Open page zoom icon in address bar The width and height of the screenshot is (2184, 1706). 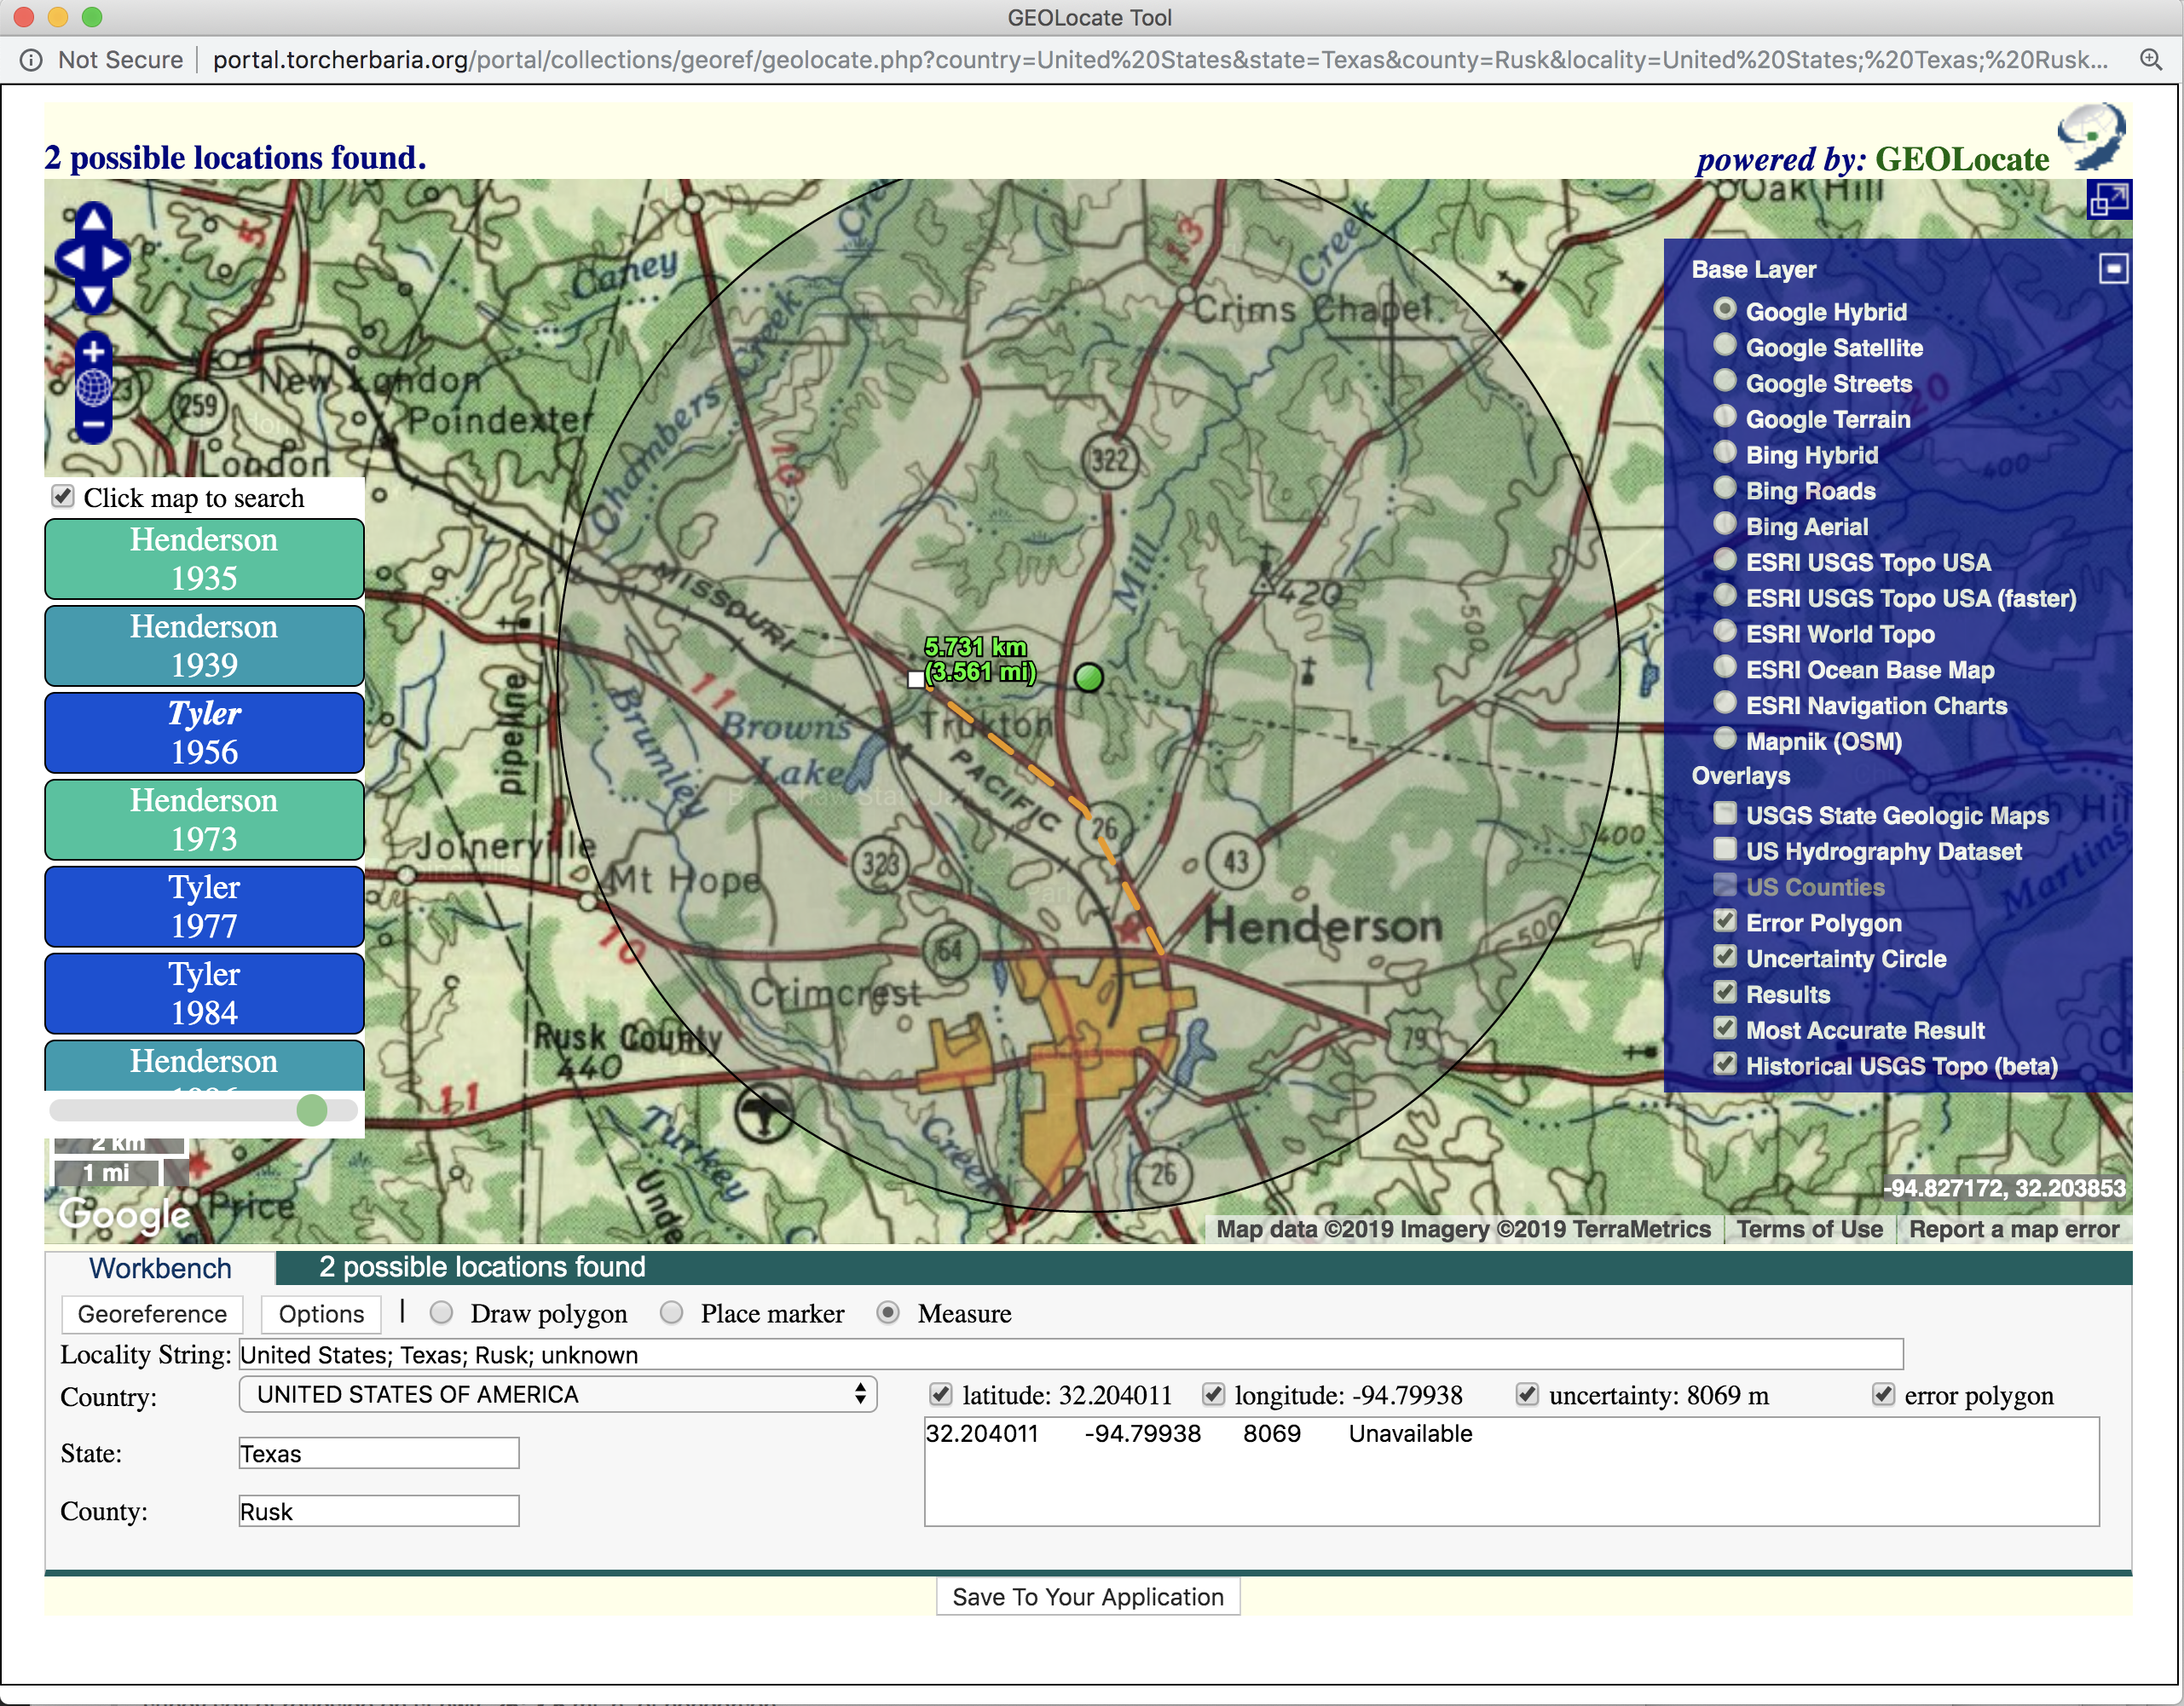pos(2151,59)
